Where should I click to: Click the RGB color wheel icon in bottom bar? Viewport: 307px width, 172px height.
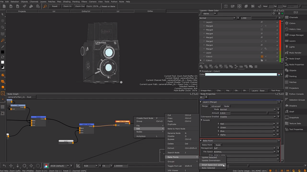coord(46,166)
